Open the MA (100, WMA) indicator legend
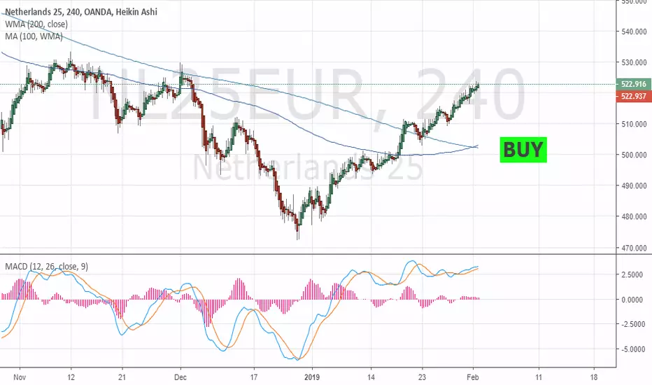The height and width of the screenshot is (385, 652). point(34,36)
